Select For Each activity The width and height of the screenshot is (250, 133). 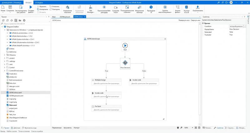(x=106, y=108)
